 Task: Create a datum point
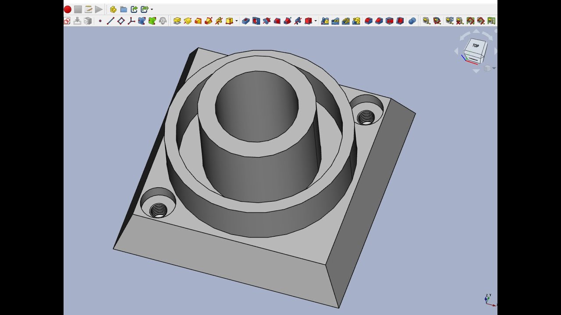100,21
